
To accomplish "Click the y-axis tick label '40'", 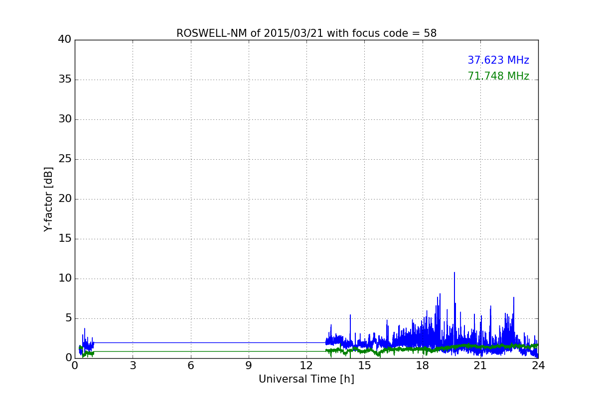I will (65, 40).
